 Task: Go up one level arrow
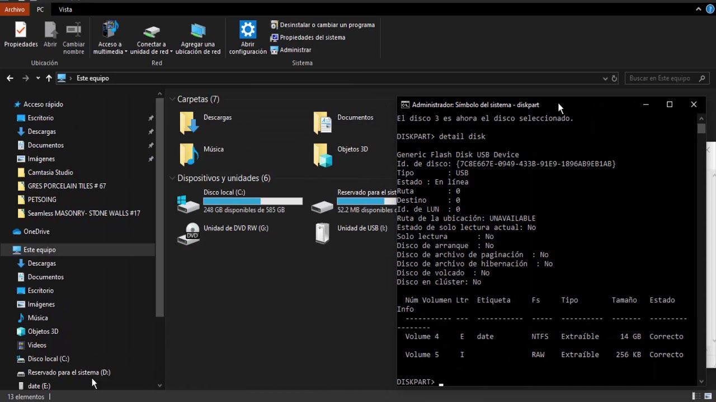click(x=49, y=78)
